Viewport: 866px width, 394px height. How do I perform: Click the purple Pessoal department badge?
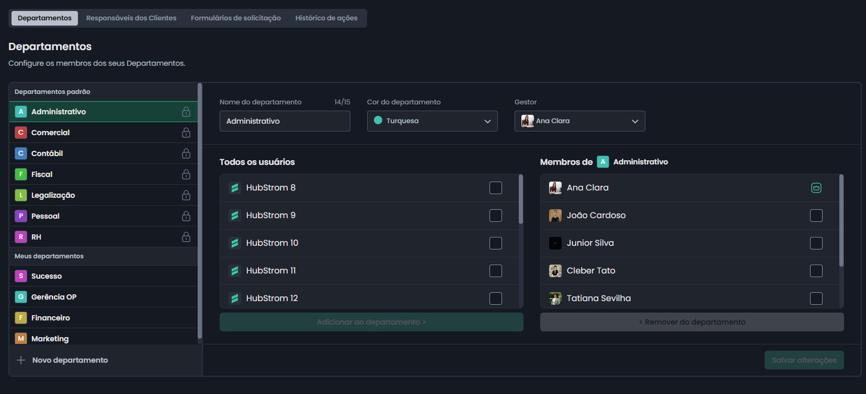[x=21, y=216]
